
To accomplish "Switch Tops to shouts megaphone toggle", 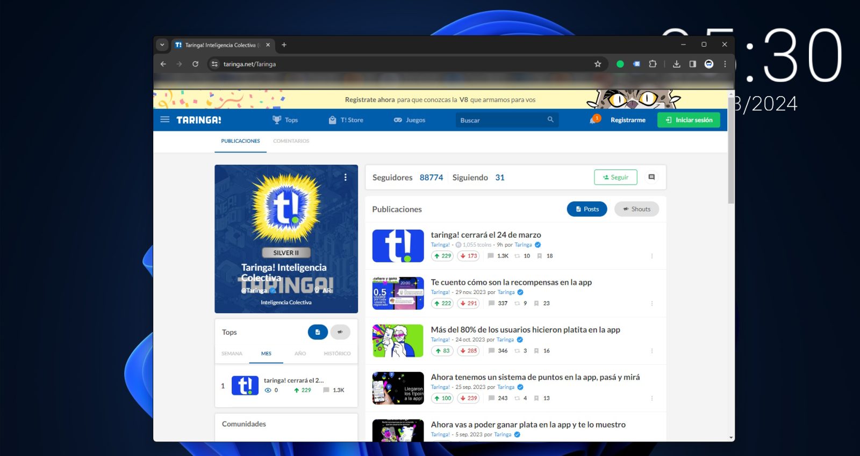I will coord(340,332).
